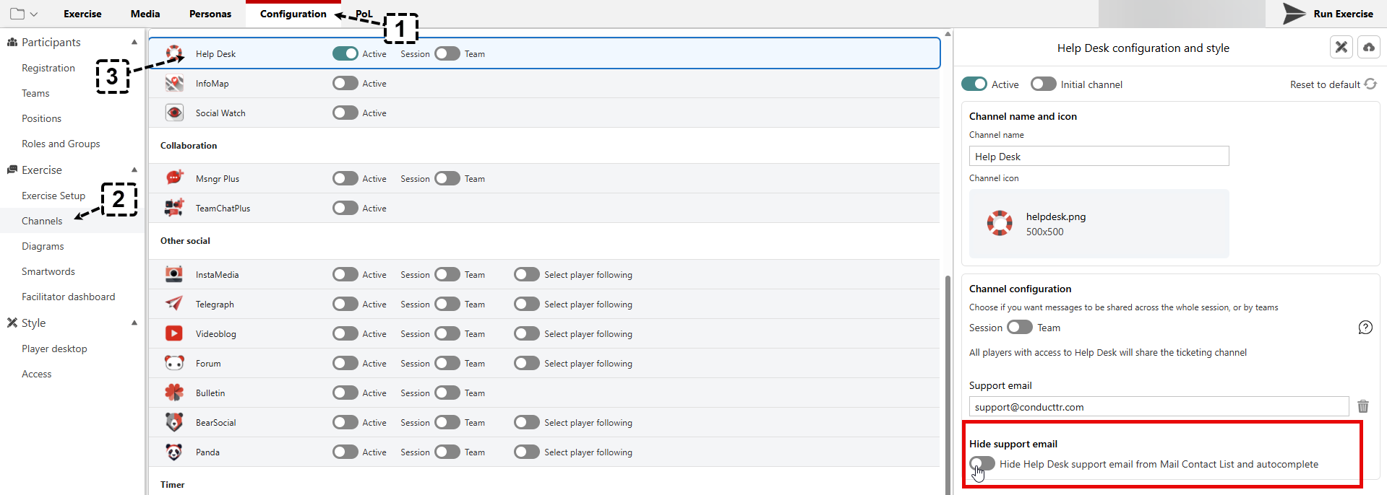The height and width of the screenshot is (495, 1387).
Task: Click Run Exercise button
Action: [1328, 14]
